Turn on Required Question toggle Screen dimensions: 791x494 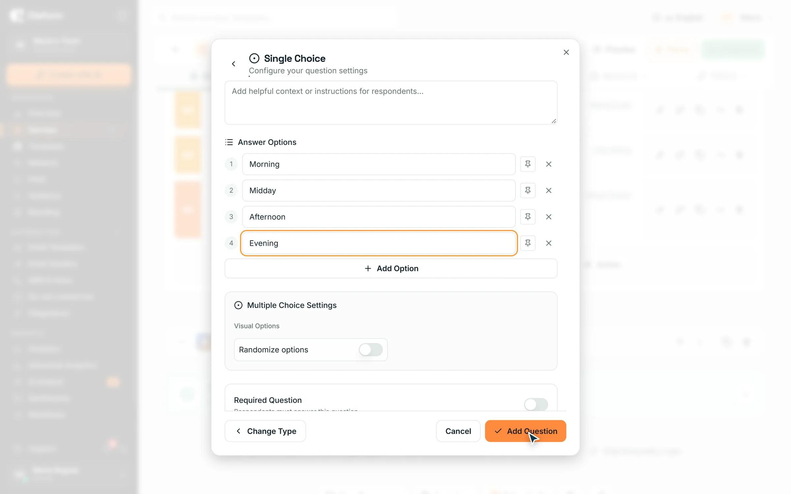(536, 404)
